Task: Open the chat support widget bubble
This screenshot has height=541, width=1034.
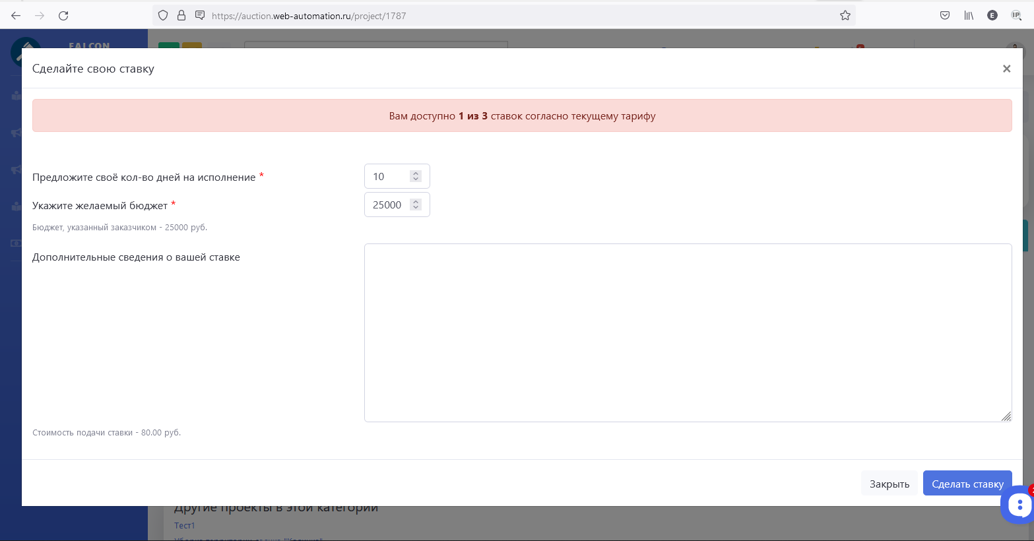Action: [1019, 505]
